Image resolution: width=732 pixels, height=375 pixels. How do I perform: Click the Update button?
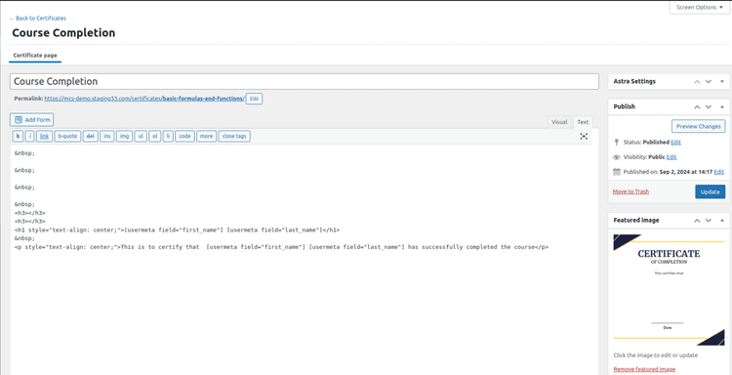pyautogui.click(x=711, y=192)
